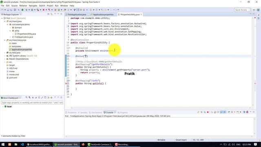
Task: Collapse all in Package Explorer
Action: click(49, 14)
